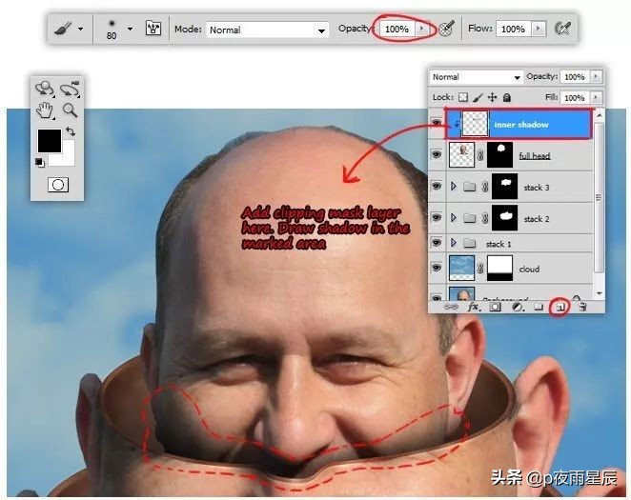Expand the stack 1 group
This screenshot has width=631, height=500.
tap(454, 244)
